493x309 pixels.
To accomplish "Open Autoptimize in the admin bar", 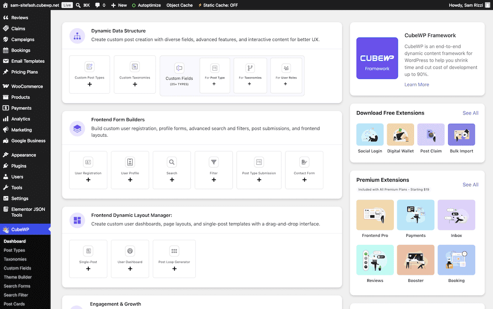I will point(146,5).
